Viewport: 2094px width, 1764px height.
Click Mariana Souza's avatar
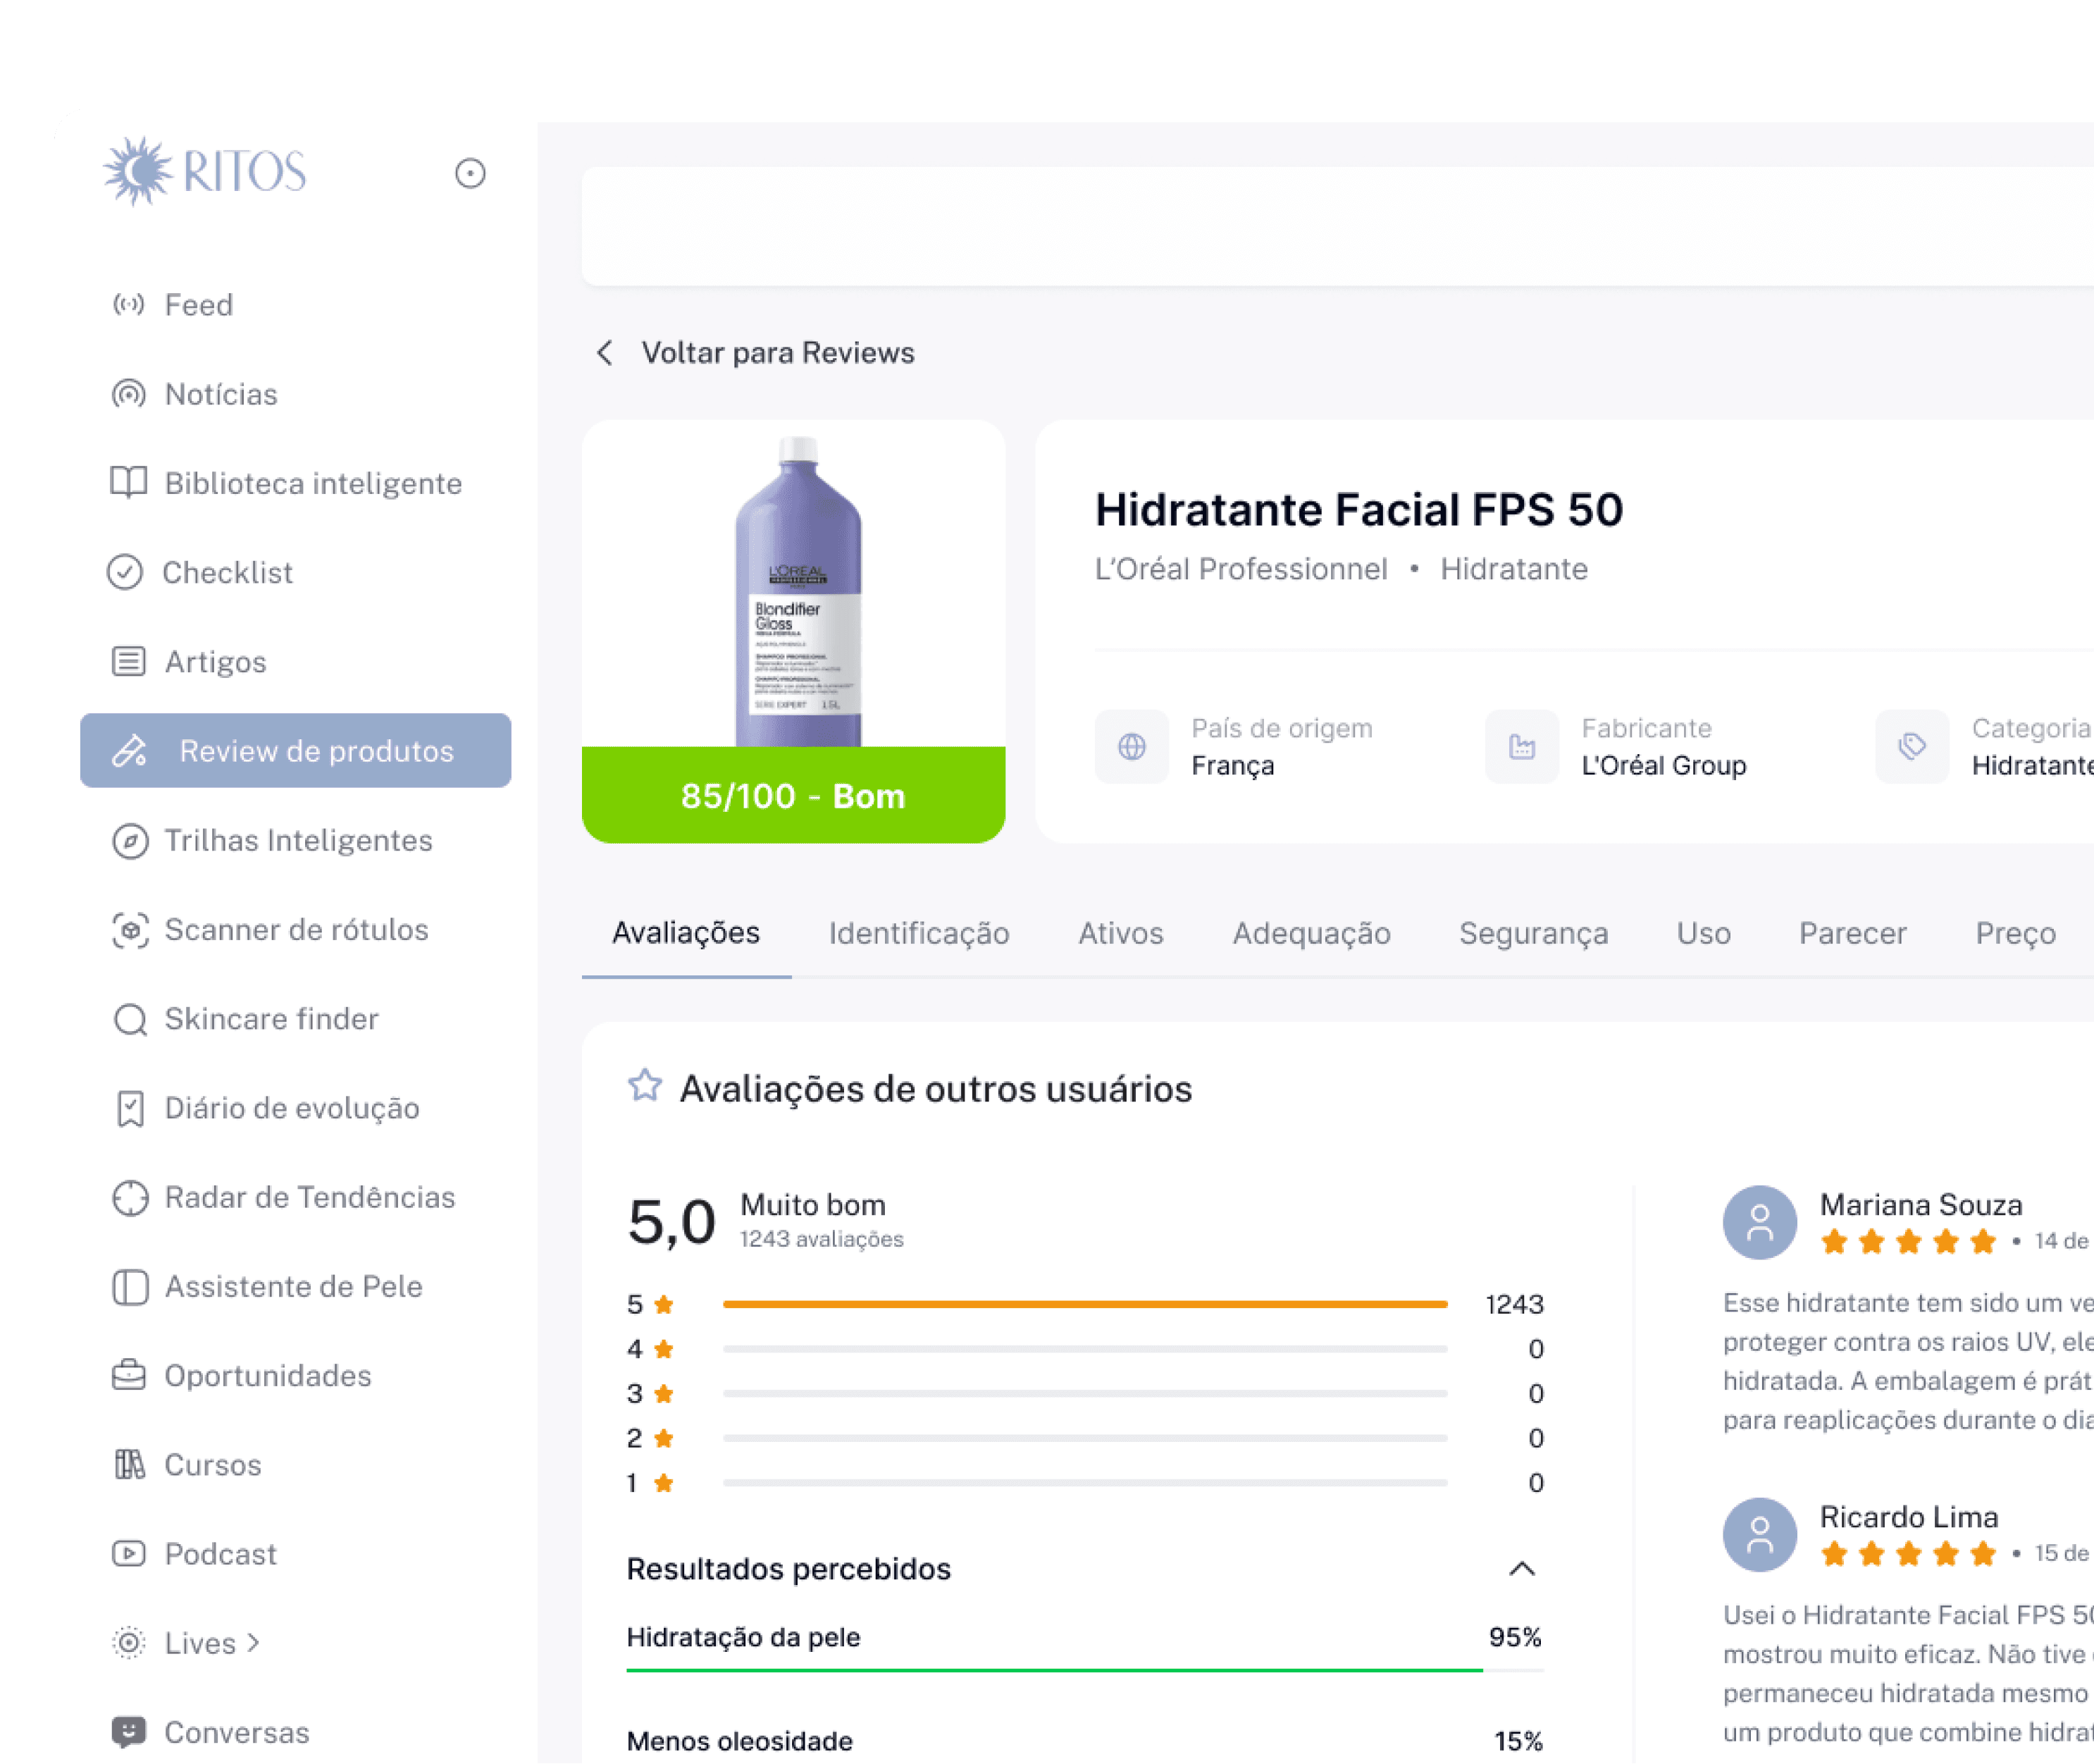[1759, 1222]
